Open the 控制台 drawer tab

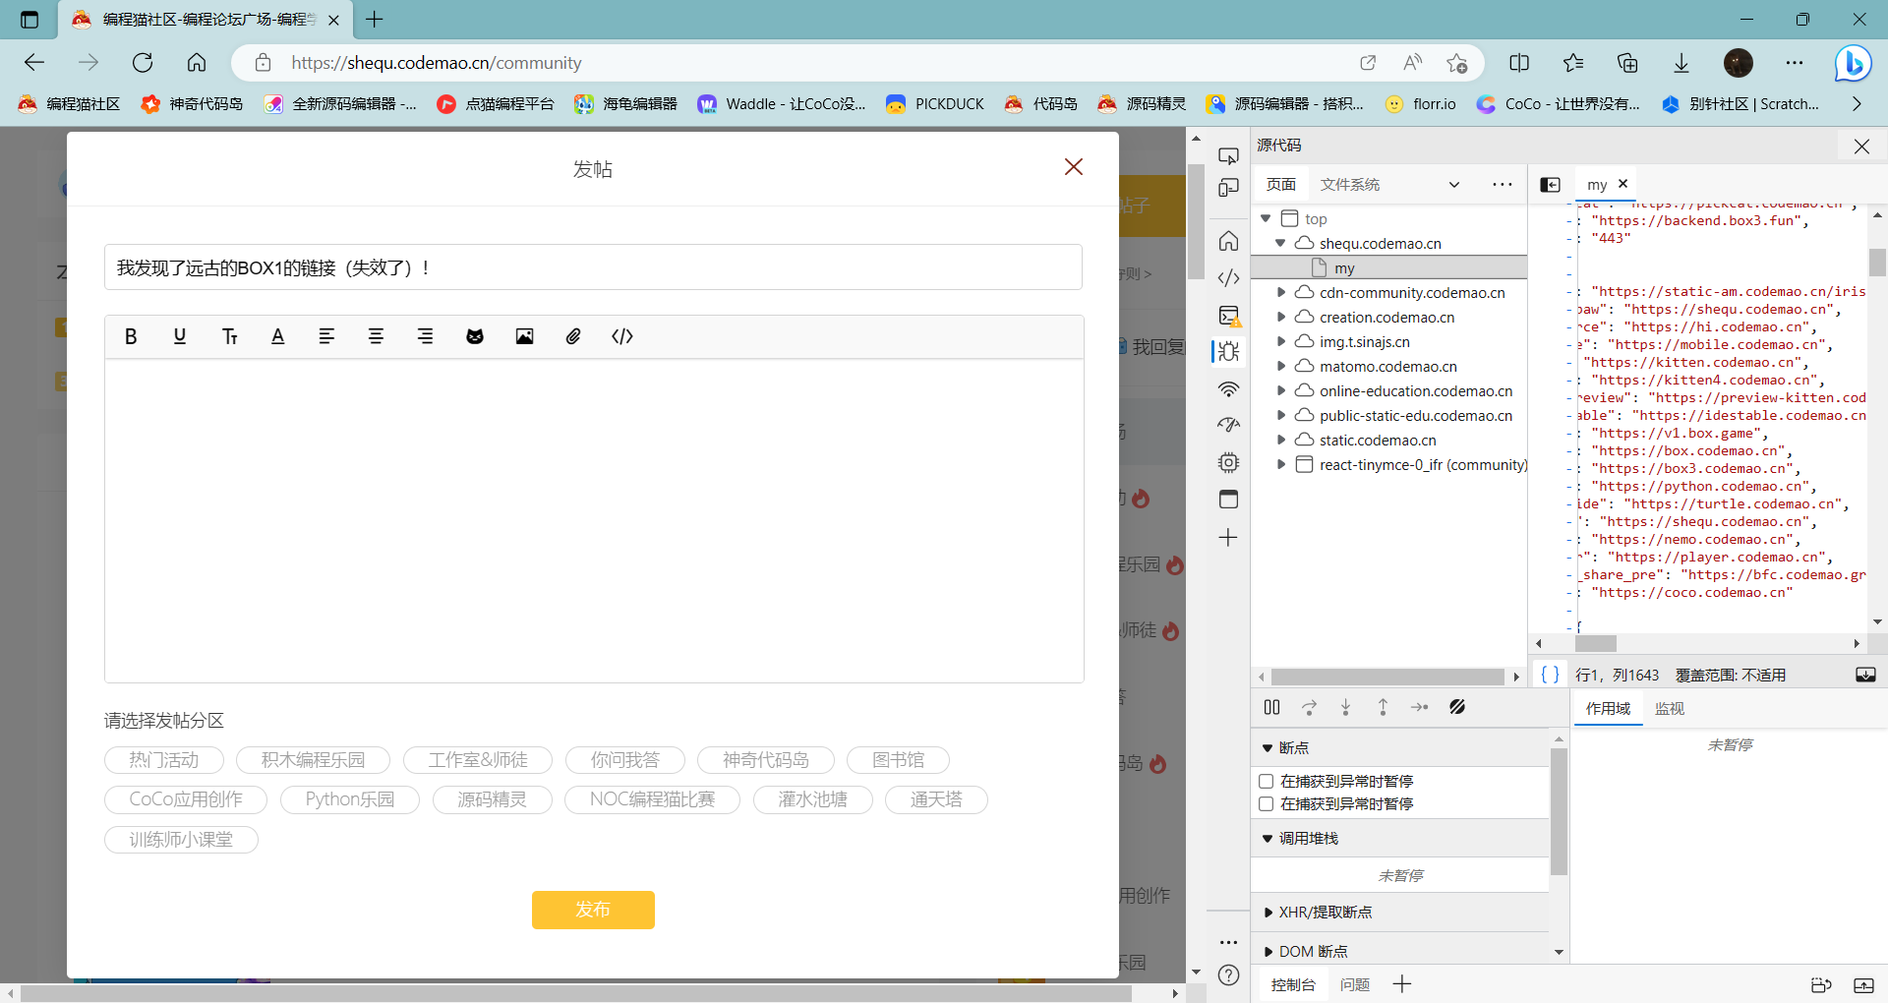coord(1293,984)
